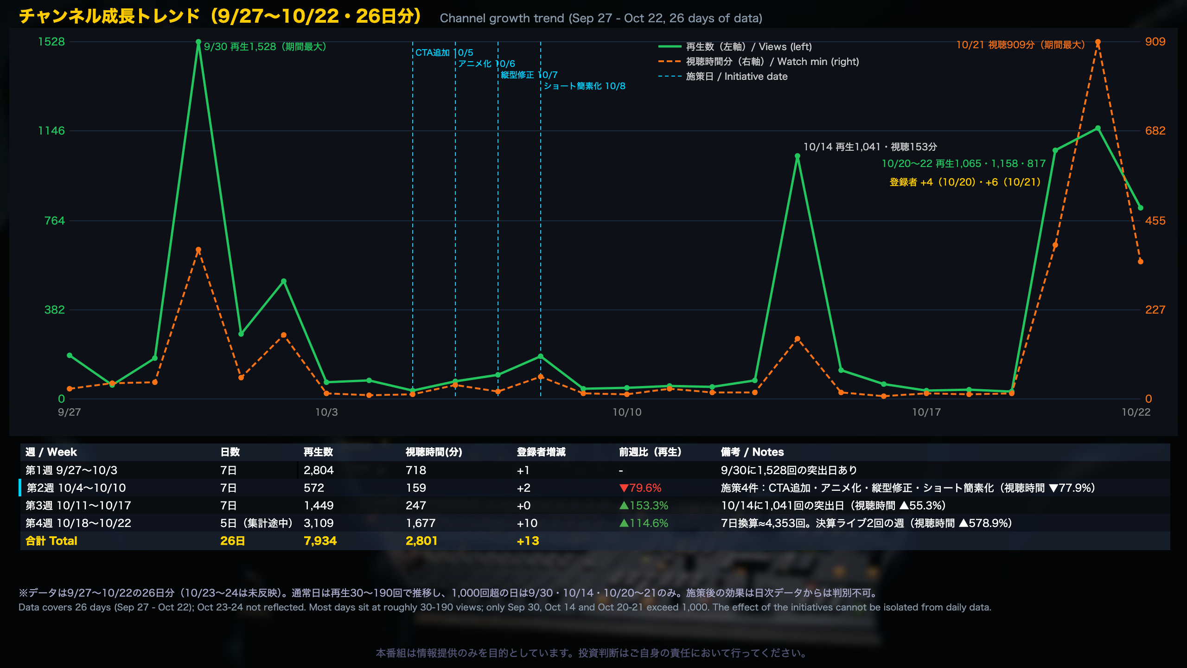Select the アニメ化 10/6 initiative label
The width and height of the screenshot is (1187, 668).
pyautogui.click(x=486, y=64)
